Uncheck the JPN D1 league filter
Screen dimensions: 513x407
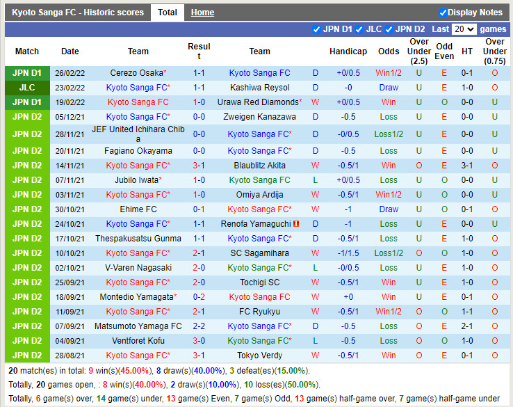pos(317,29)
